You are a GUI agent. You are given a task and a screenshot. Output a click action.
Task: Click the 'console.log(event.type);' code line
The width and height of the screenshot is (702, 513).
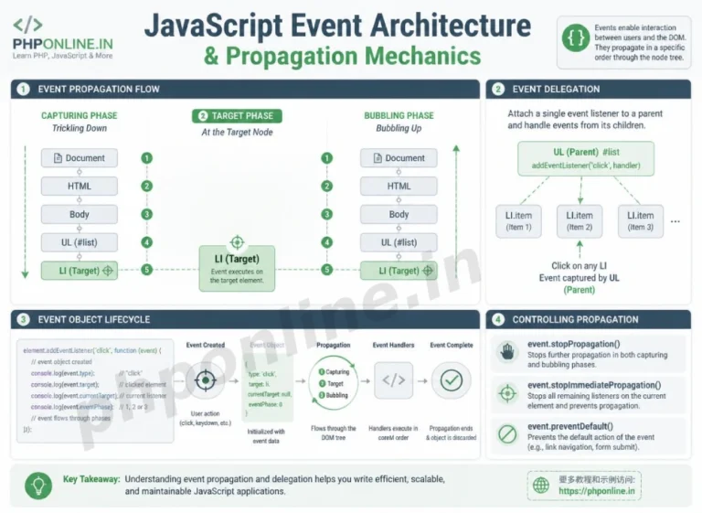(x=63, y=373)
